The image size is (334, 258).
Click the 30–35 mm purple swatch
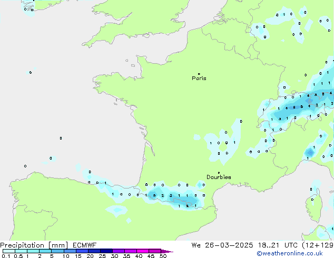[119, 251]
